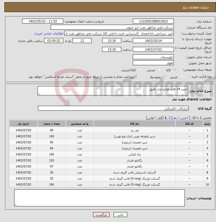Click the چاپ print button
Viewport: 216px width, 222px height.
tap(120, 215)
